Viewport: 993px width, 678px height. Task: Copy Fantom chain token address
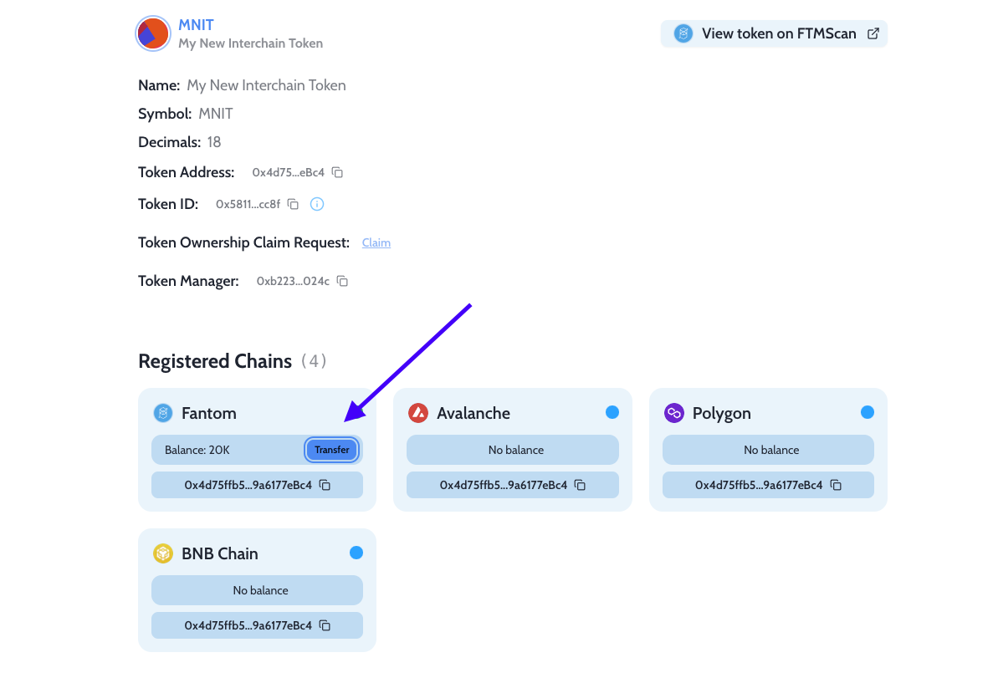(x=325, y=485)
